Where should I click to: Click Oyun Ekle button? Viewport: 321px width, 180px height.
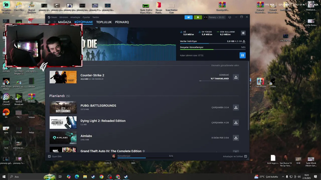pos(55,156)
